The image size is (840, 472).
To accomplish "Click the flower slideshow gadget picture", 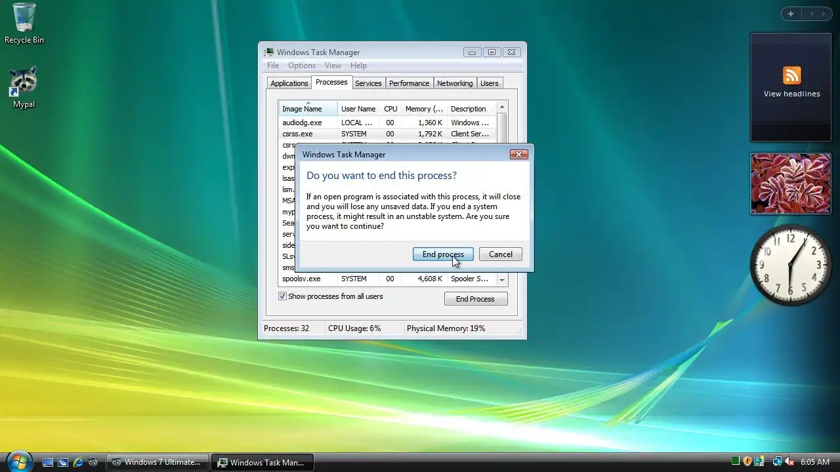I will pos(790,184).
